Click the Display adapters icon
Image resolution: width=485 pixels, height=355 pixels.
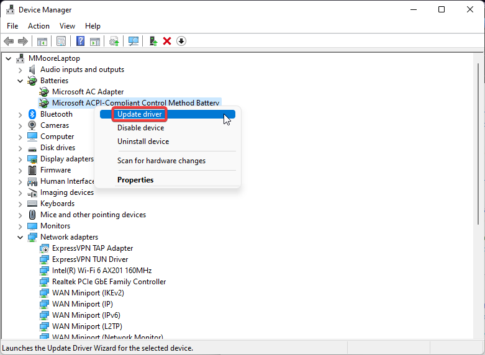32,159
